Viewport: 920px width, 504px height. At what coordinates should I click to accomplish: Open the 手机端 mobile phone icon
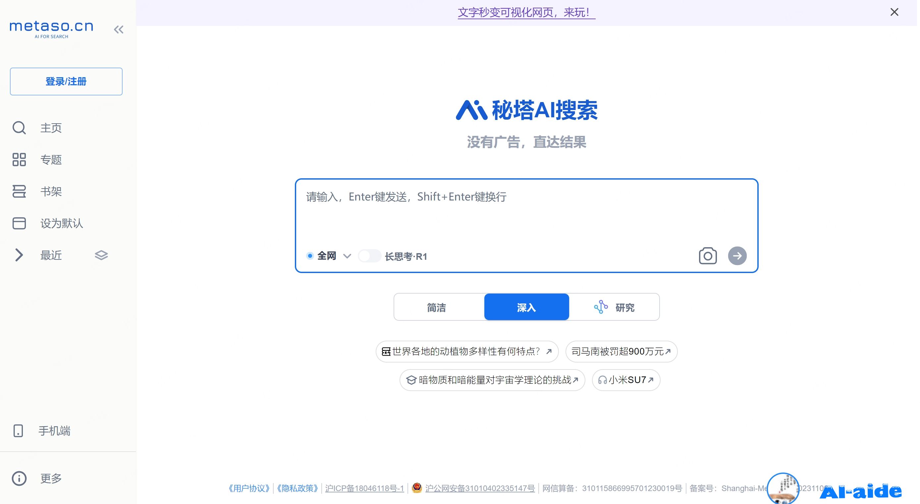click(18, 431)
